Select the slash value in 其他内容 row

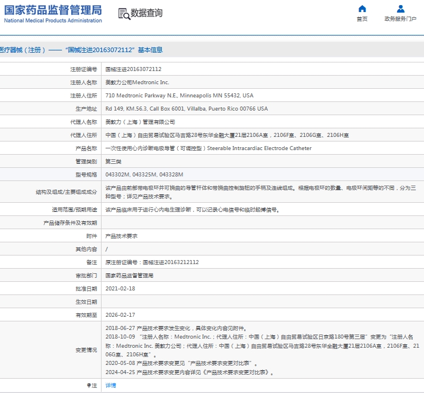click(107, 249)
